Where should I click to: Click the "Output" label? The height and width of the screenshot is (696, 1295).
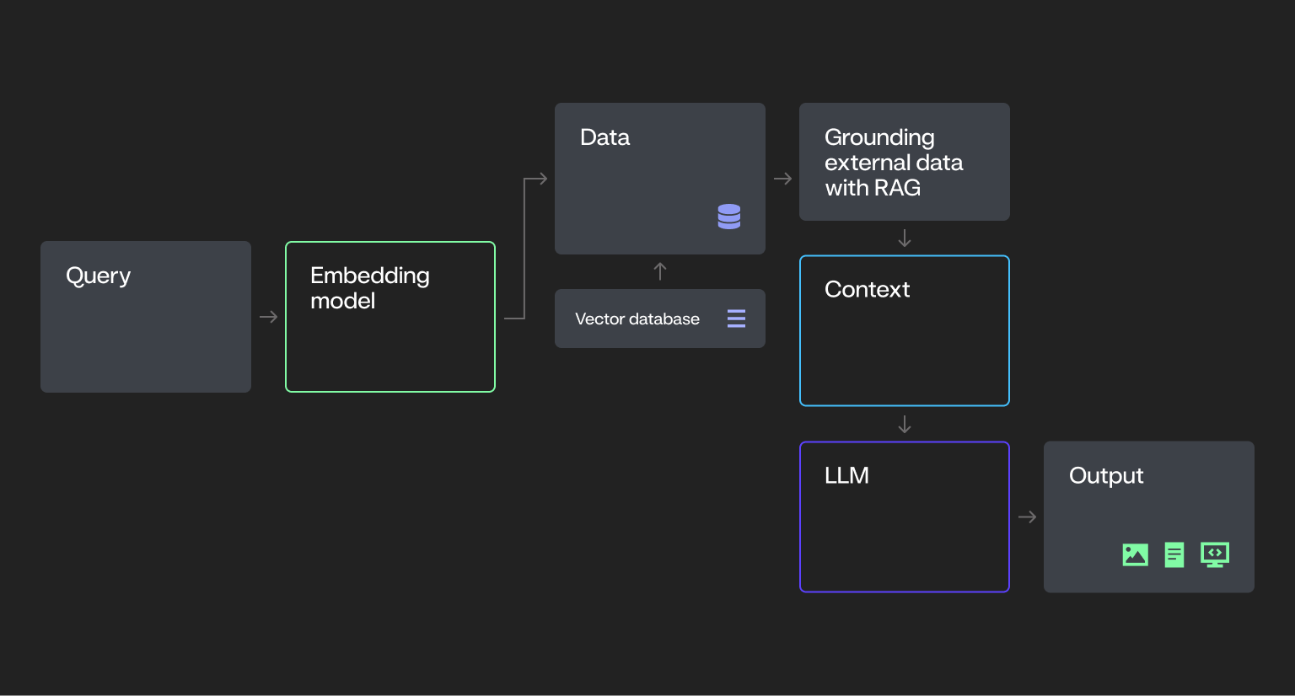pyautogui.click(x=1106, y=476)
